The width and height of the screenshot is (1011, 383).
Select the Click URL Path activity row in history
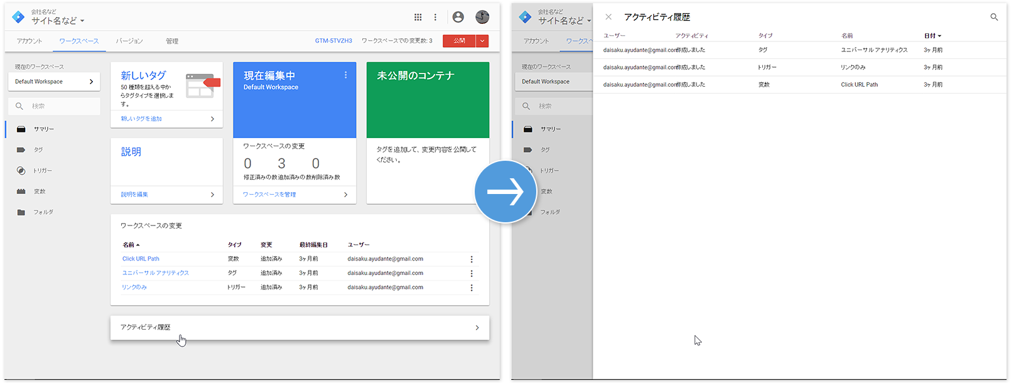(x=800, y=85)
